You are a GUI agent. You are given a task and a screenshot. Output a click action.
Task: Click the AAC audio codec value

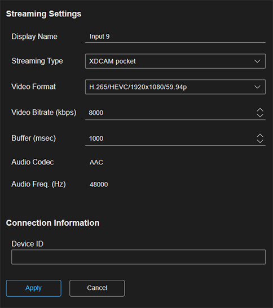coord(96,163)
